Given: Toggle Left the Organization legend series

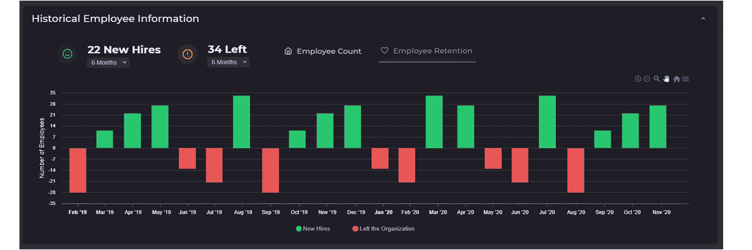Looking at the screenshot, I should click(383, 229).
